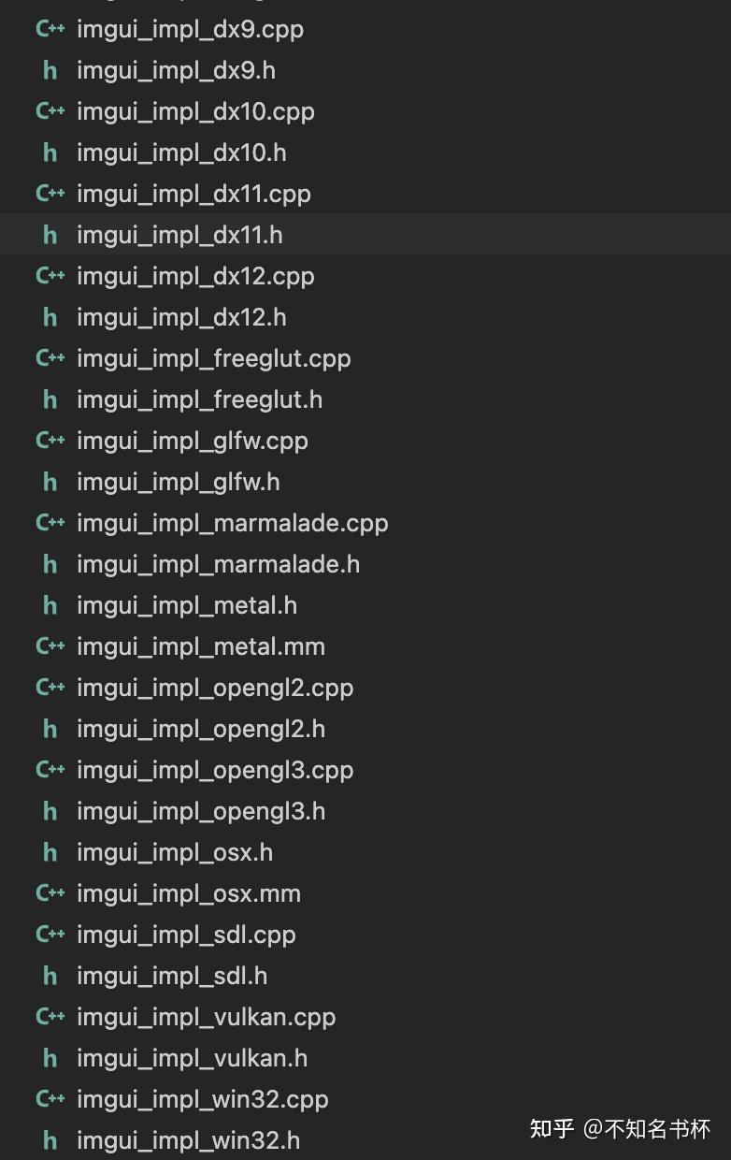The image size is (731, 1160).
Task: Click the h icon for imgui_impl_win32.h
Action: [50, 1140]
